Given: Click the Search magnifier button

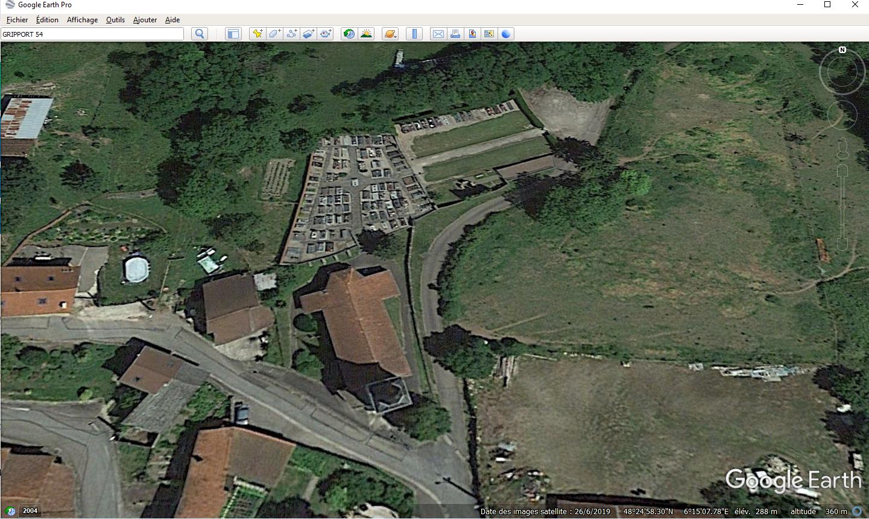Looking at the screenshot, I should 200,34.
